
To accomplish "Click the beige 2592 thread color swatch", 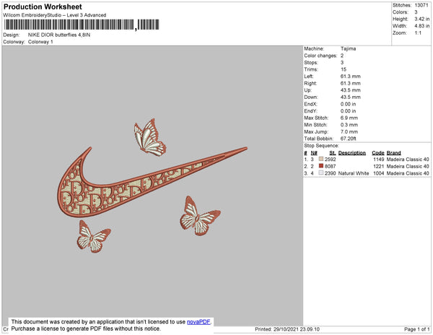I will click(321, 159).
